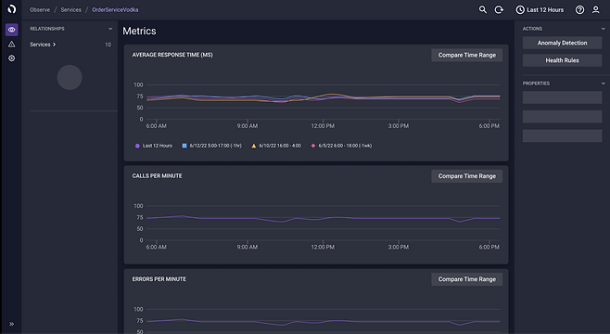This screenshot has height=334, width=610.
Task: Toggle 6/5/22 6:00 - 18:00 legend series
Action: point(341,146)
